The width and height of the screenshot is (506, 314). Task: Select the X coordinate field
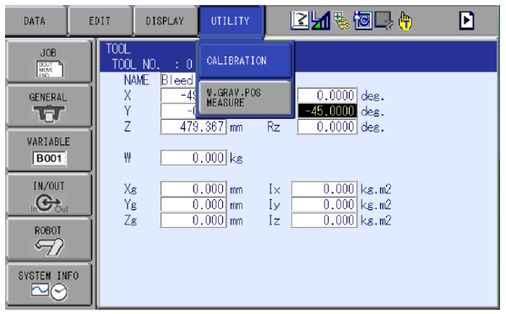[178, 95]
